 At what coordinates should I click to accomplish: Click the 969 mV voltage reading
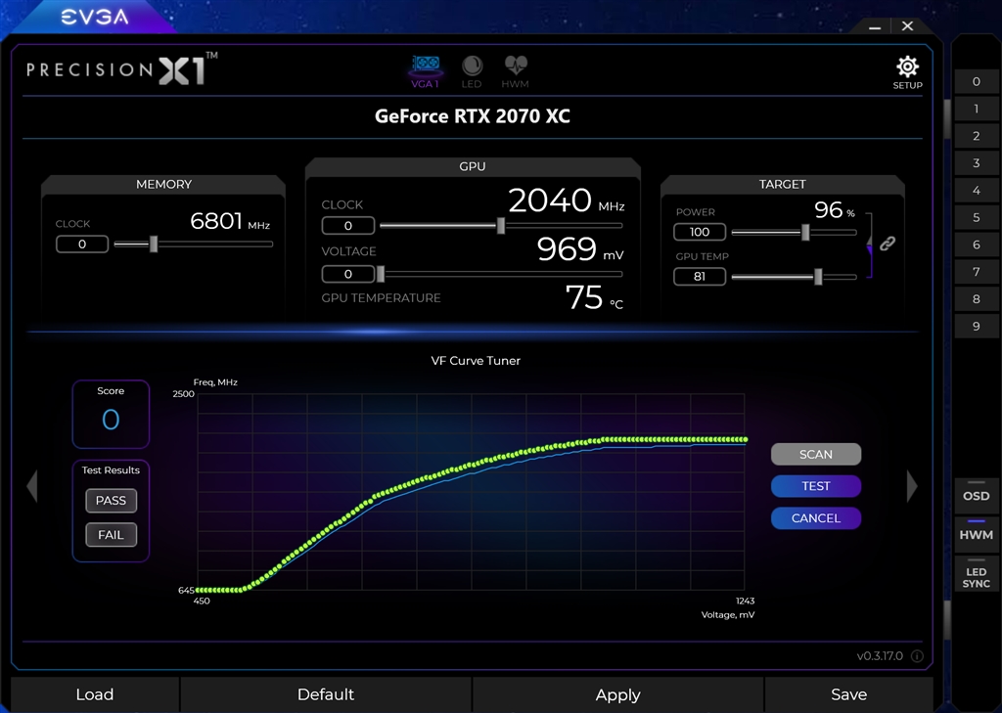[x=580, y=249]
